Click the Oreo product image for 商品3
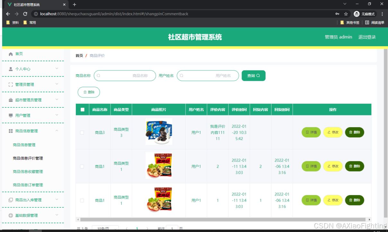The image size is (388, 232). pyautogui.click(x=159, y=132)
